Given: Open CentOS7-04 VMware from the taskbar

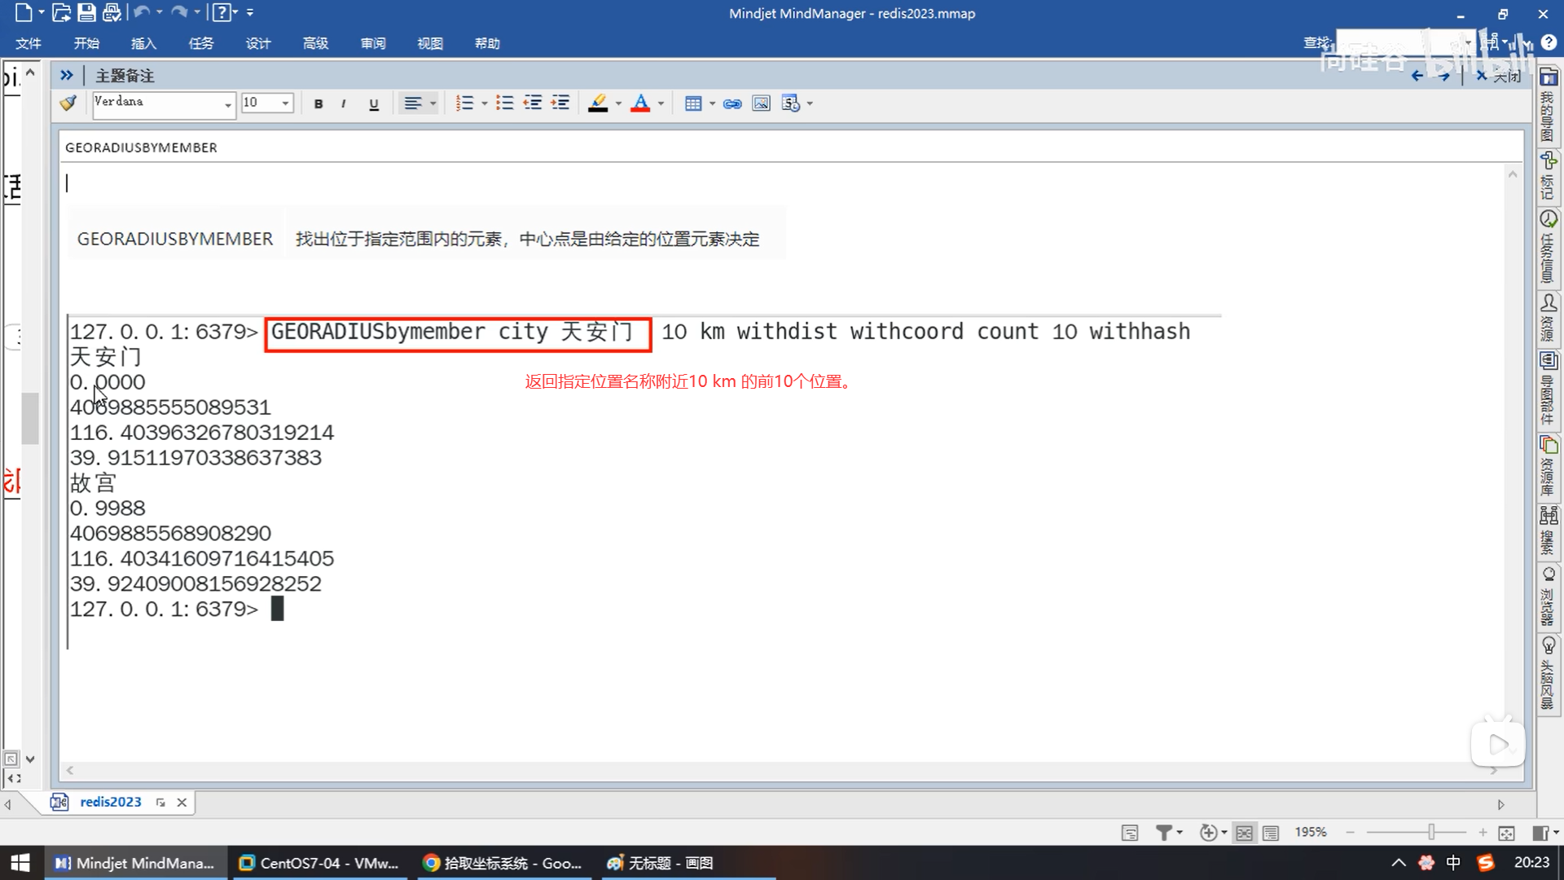Looking at the screenshot, I should (x=319, y=863).
